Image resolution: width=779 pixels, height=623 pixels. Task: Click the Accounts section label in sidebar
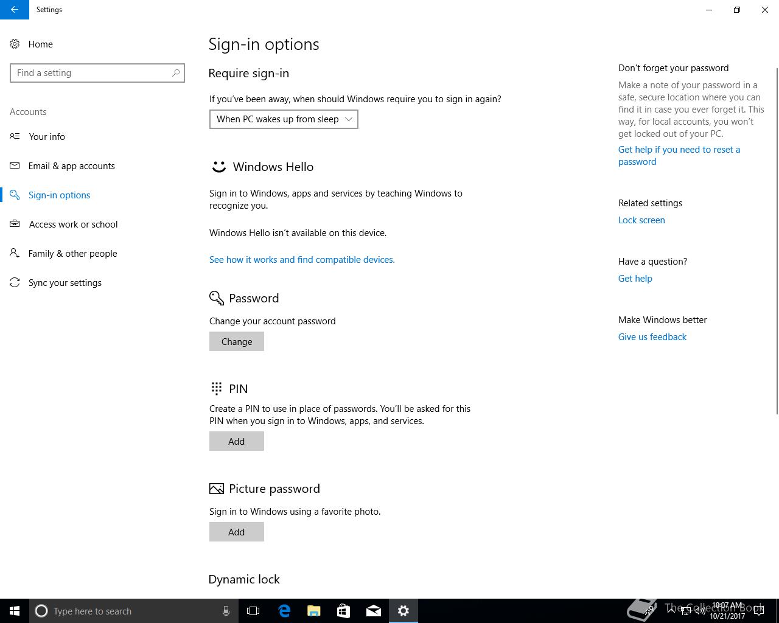click(28, 112)
